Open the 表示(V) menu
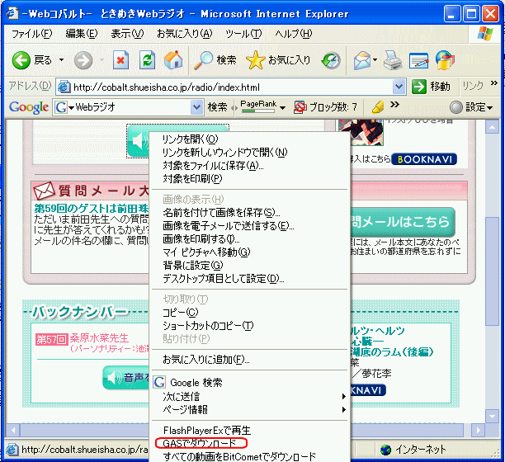 pos(127,34)
